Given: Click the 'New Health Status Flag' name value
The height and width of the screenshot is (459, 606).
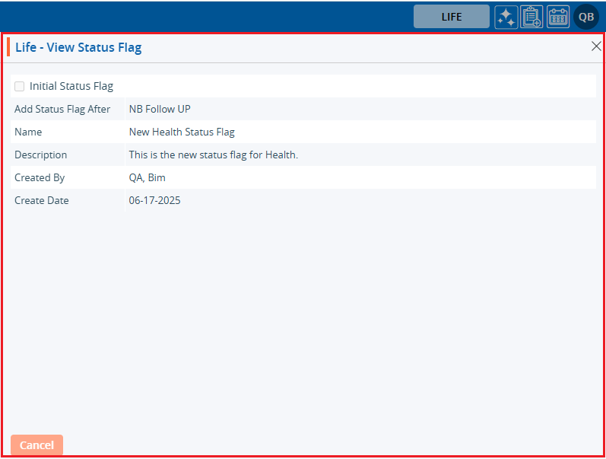Looking at the screenshot, I should tap(182, 132).
